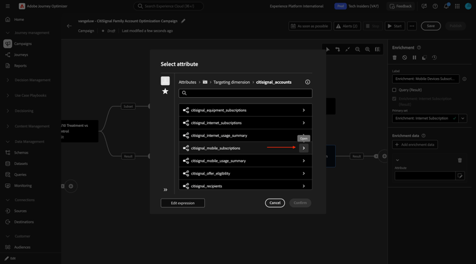Click the pause activity icon in Enrichment panel
The height and width of the screenshot is (264, 476).
pos(414,57)
